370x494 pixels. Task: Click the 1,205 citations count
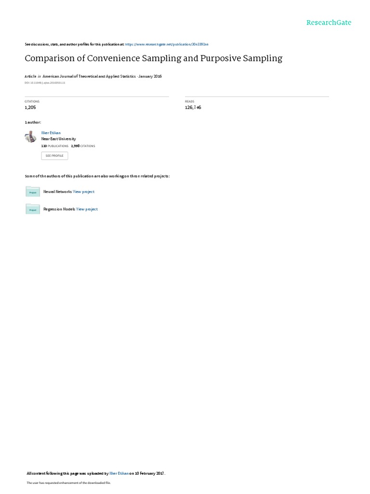pyautogui.click(x=30, y=108)
